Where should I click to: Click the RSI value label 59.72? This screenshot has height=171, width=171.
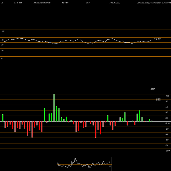(157, 39)
